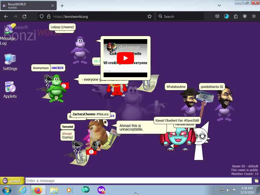Bookmark this page with star icon
Screen dimensions: 260x195
point(150,17)
